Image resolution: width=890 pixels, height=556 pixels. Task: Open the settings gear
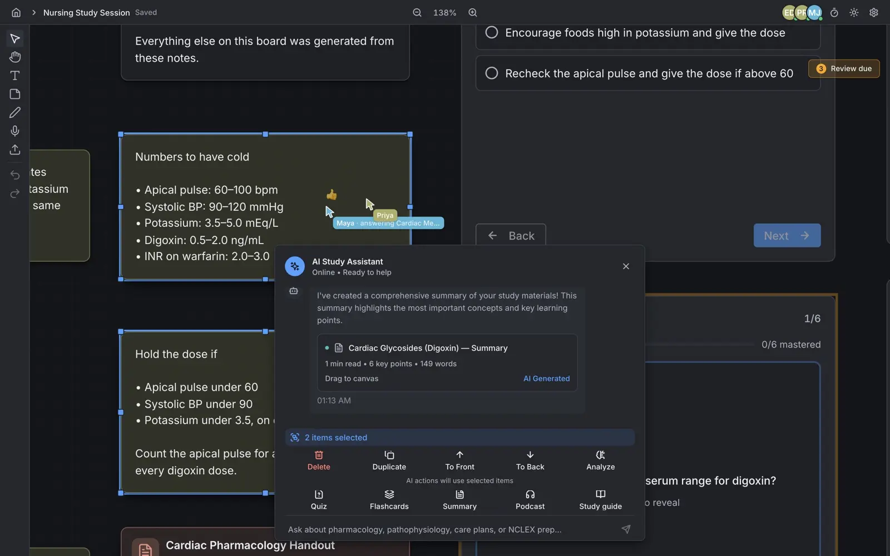pos(874,12)
